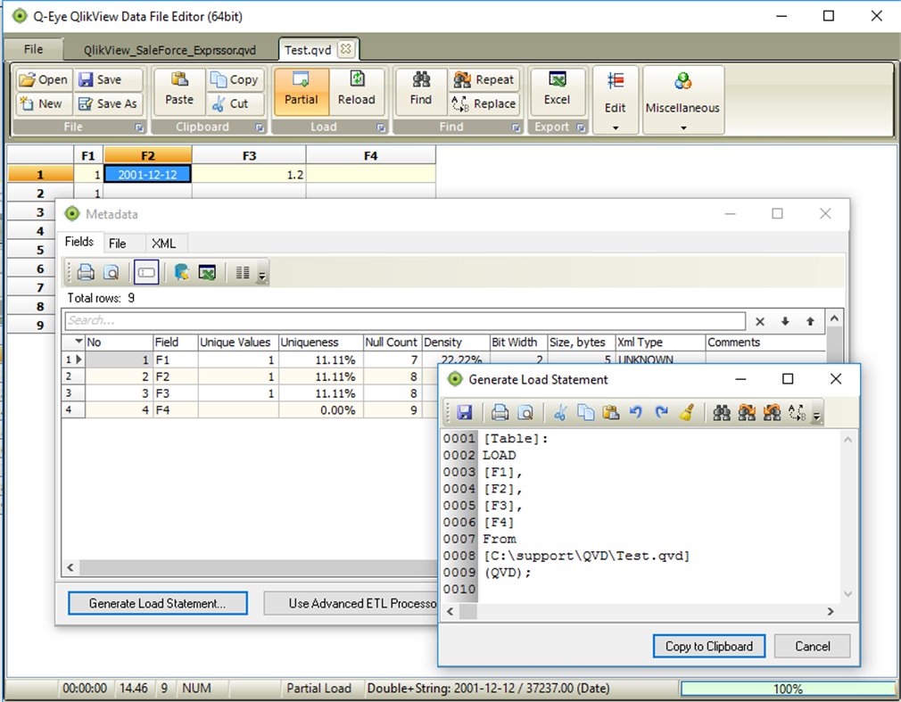Open a file with the Open icon
The image size is (901, 702).
click(x=43, y=80)
